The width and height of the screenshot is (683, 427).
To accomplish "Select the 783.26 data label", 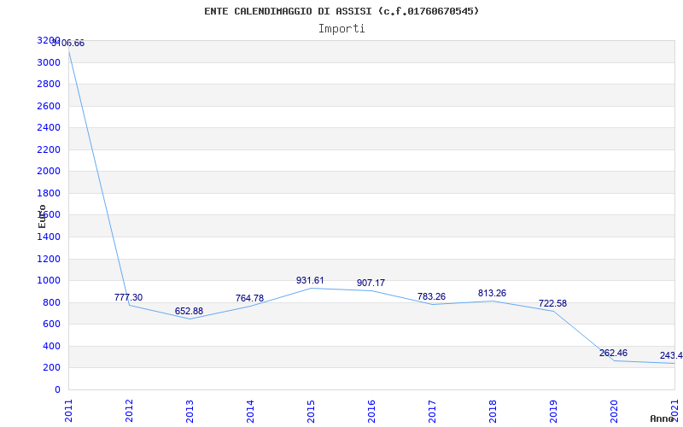I will tap(431, 296).
